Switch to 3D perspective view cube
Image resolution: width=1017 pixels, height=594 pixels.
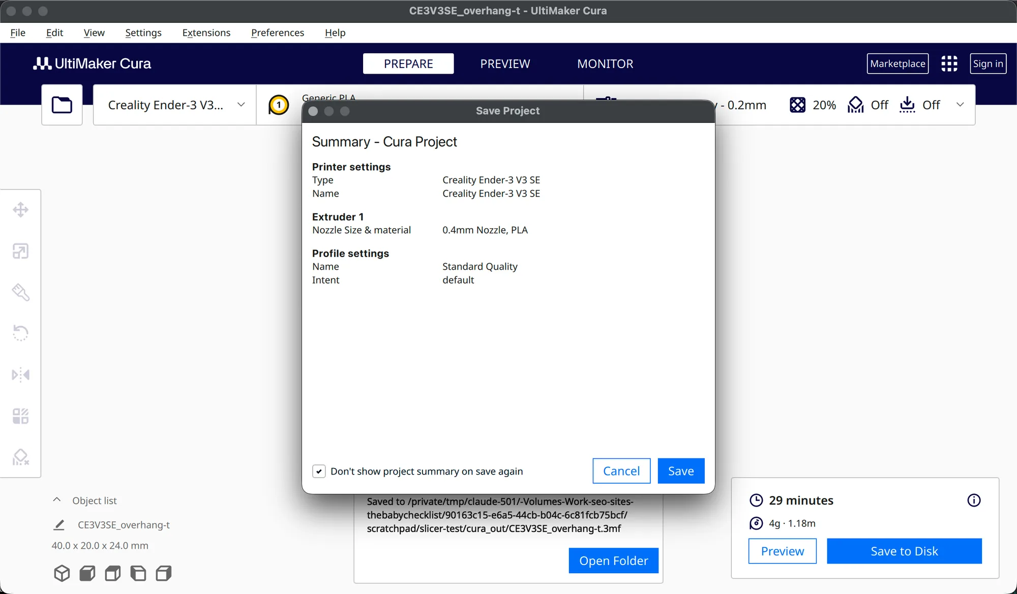click(x=62, y=573)
